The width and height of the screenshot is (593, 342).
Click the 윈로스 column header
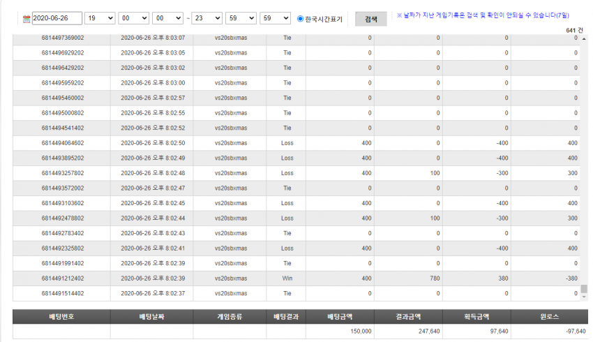click(550, 317)
